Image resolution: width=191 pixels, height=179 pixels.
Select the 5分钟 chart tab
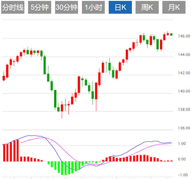coord(40,8)
